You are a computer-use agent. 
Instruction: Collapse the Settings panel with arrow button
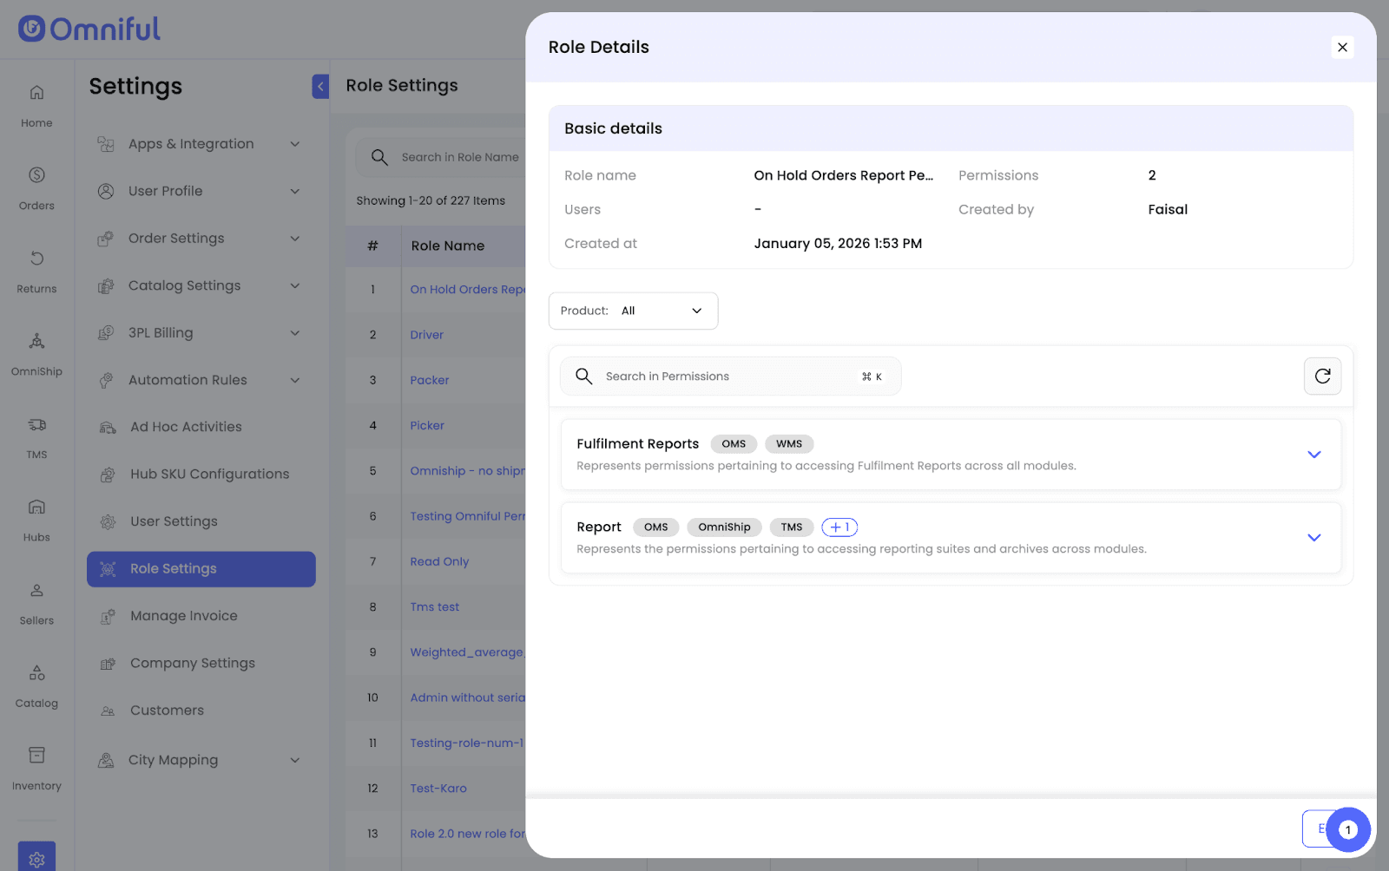pos(320,86)
